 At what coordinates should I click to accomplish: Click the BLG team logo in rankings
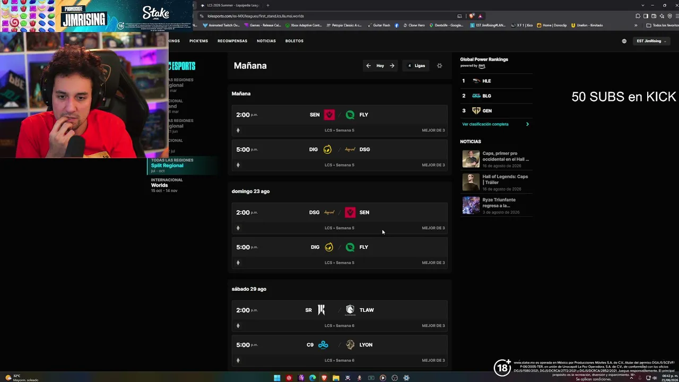476,96
